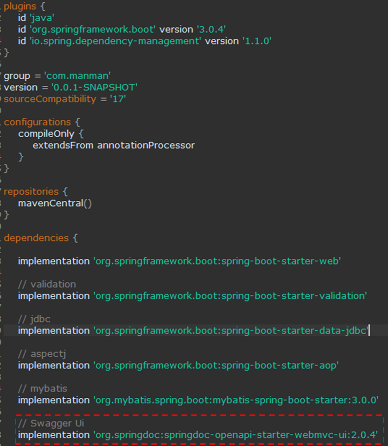Click 'implementation' keyword on the springdoc line

54,435
